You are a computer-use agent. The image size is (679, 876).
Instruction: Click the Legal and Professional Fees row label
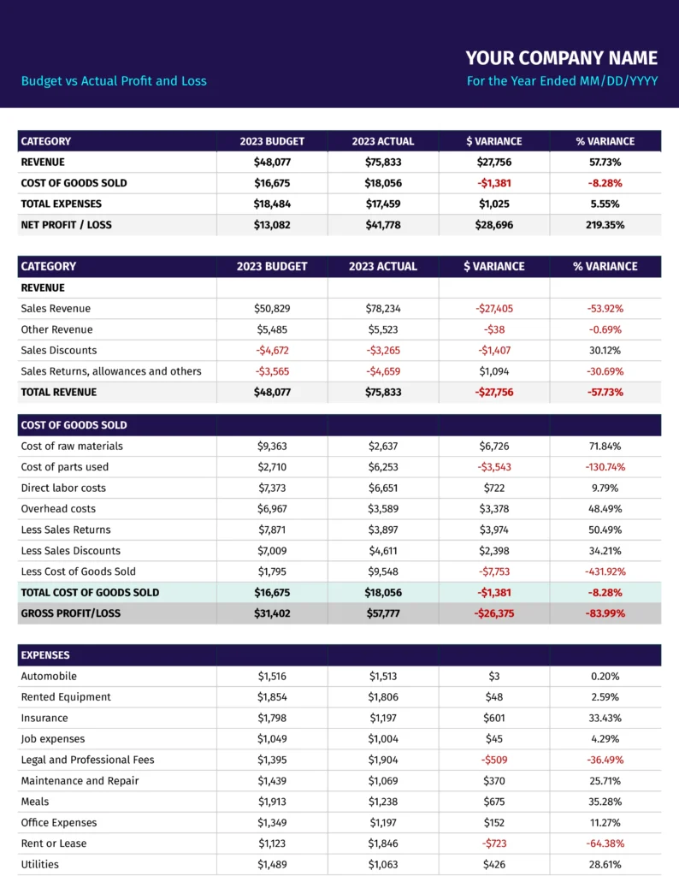(x=88, y=760)
